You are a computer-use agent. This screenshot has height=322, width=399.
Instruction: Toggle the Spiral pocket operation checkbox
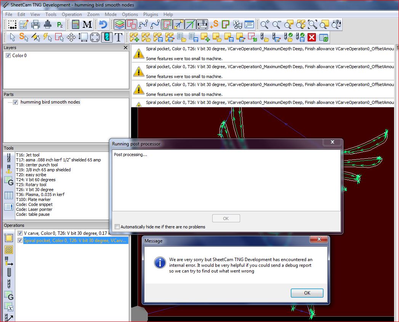click(x=20, y=241)
